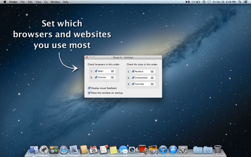Uncheck the Chrome browser checkbox
Screen dimensions: 251x157
(x=96, y=78)
